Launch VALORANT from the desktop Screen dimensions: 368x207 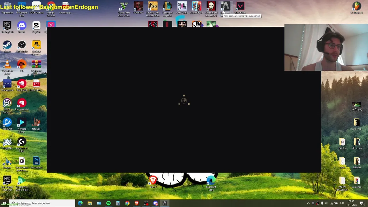[x=240, y=8]
